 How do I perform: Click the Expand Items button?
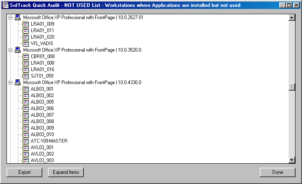(x=65, y=172)
